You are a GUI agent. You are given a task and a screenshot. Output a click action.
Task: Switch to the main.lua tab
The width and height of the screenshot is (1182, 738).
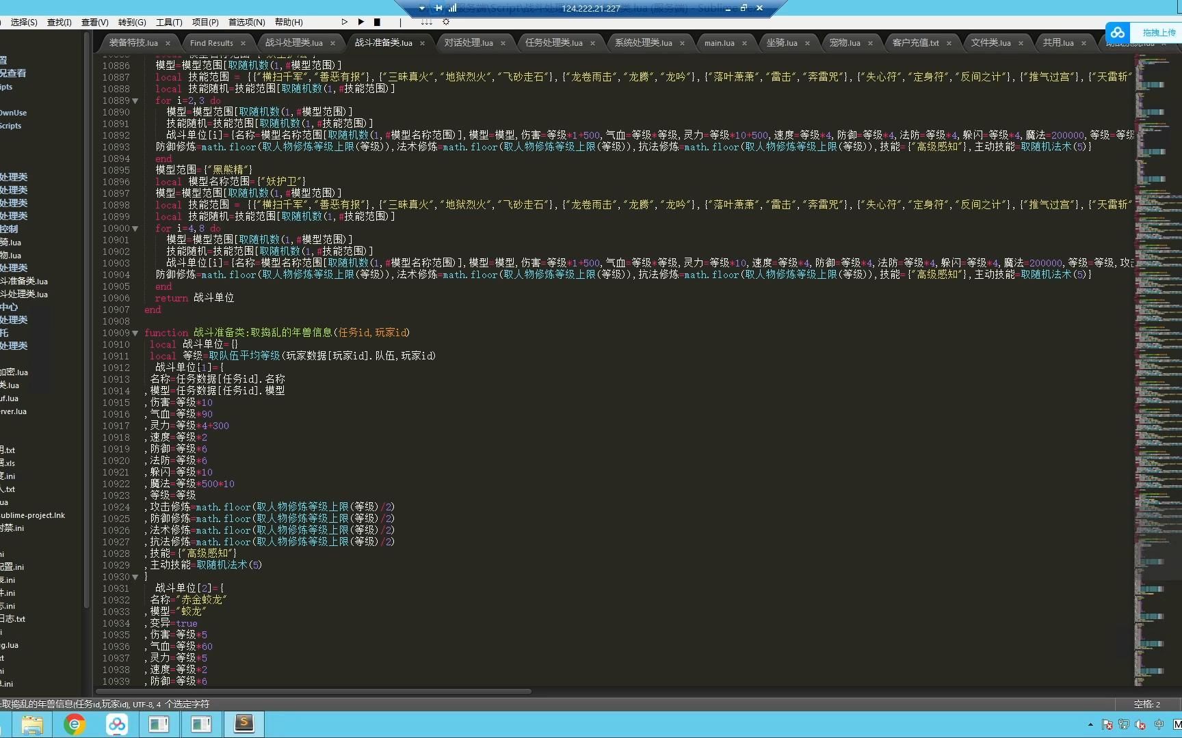pyautogui.click(x=719, y=43)
